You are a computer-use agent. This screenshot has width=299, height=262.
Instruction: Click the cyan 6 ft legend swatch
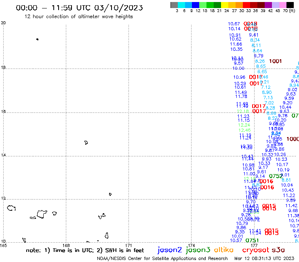[x=181, y=5]
